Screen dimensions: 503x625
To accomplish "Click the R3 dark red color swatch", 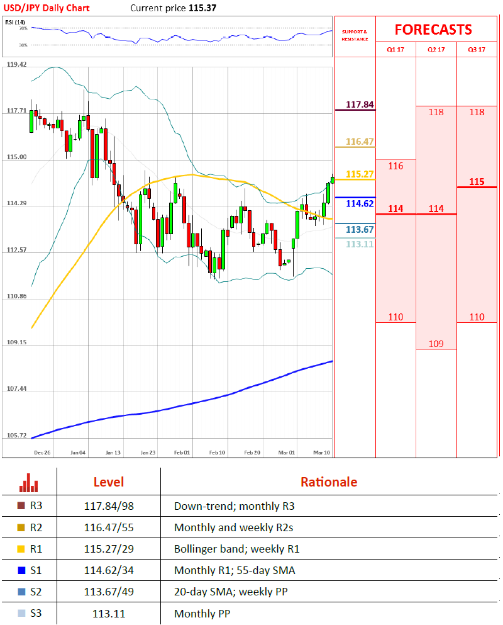I will [x=21, y=506].
